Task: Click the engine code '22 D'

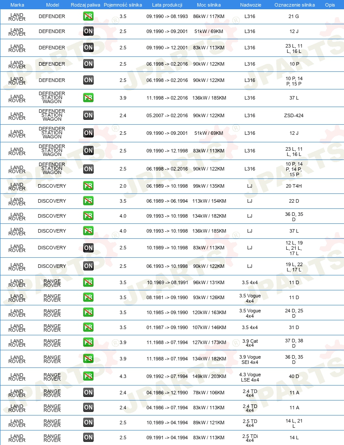Action: (293, 201)
